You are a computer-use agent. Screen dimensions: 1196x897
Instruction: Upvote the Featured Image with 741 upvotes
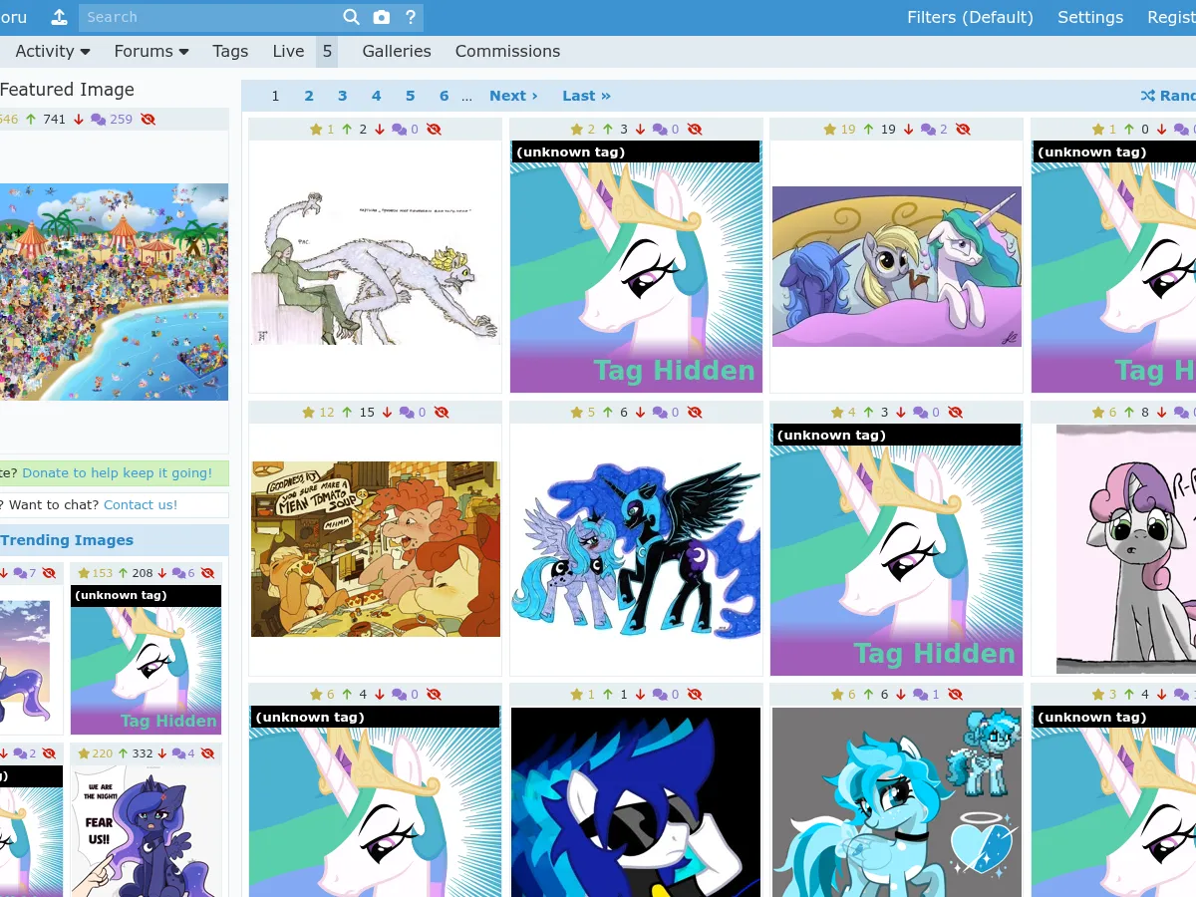31,119
